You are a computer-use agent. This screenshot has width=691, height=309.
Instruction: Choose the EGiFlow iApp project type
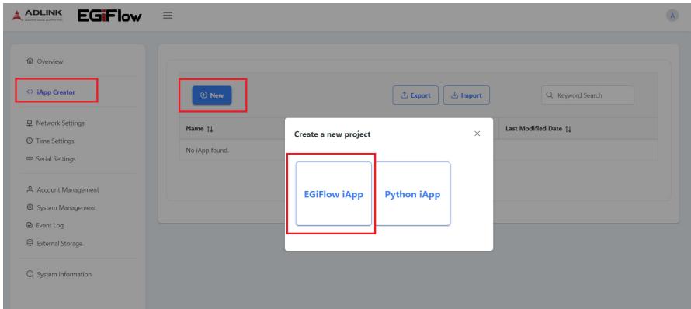[x=334, y=194]
